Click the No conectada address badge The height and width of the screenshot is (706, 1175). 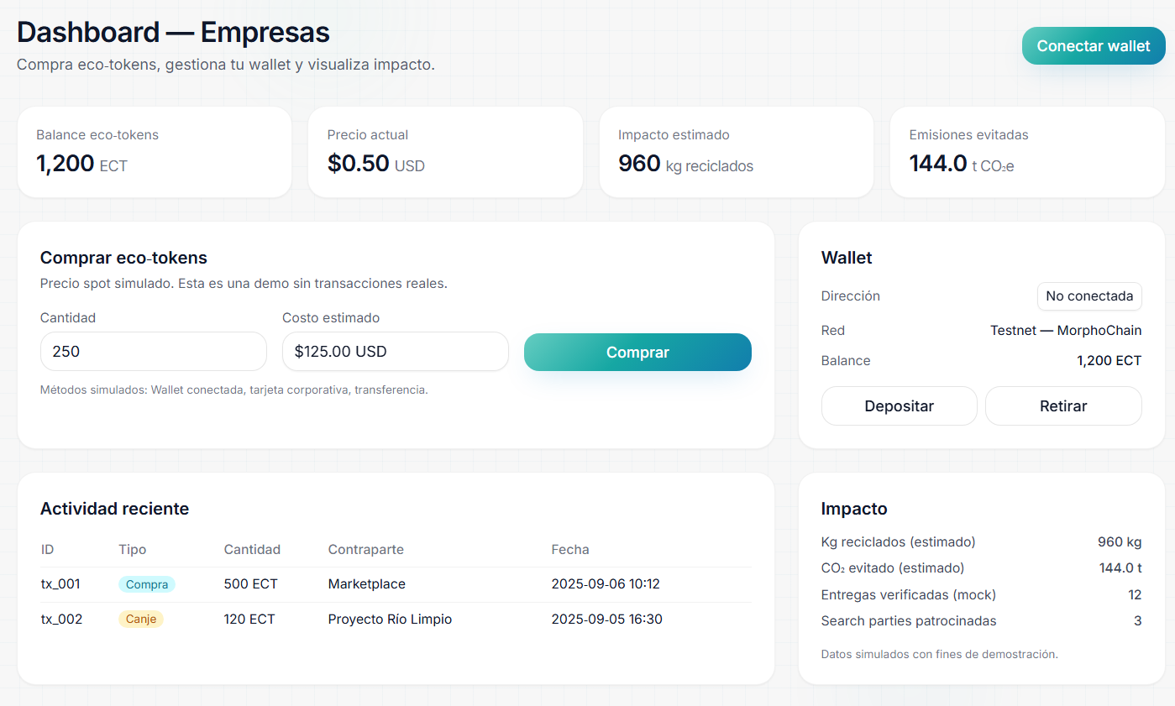click(x=1089, y=295)
